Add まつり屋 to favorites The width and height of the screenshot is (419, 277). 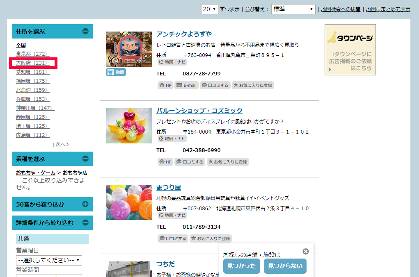[210, 238]
